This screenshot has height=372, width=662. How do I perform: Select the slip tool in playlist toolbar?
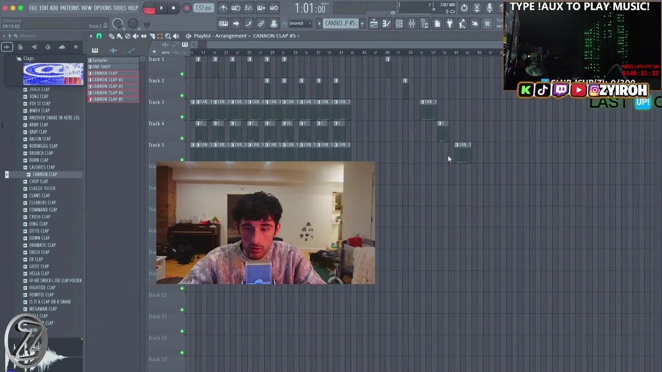(144, 36)
